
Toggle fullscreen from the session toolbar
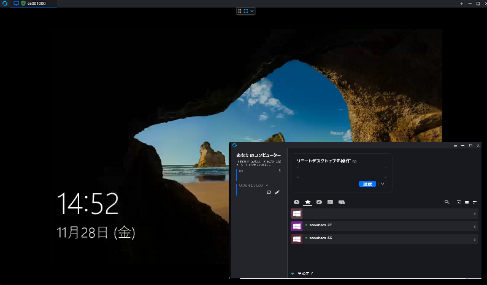point(246,11)
